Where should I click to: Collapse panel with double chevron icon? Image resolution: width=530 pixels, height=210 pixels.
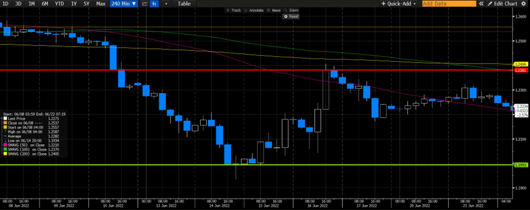(x=482, y=4)
